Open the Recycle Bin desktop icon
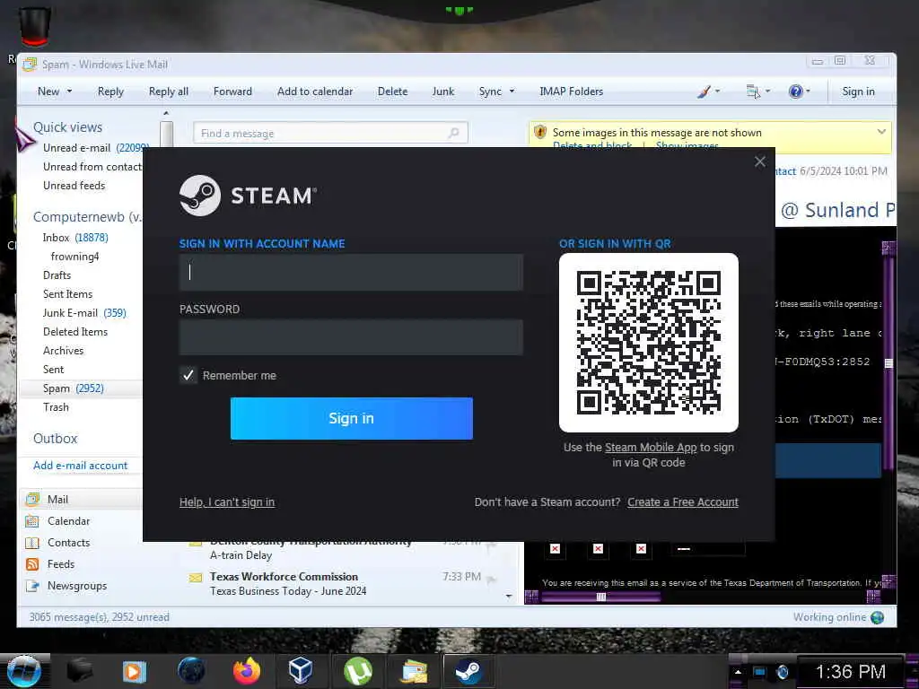Image resolution: width=919 pixels, height=689 pixels. [x=35, y=26]
